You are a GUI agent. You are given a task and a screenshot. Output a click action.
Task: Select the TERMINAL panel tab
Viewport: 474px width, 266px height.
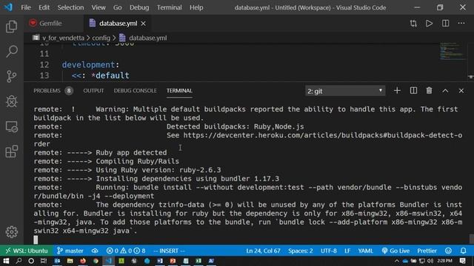pyautogui.click(x=179, y=91)
